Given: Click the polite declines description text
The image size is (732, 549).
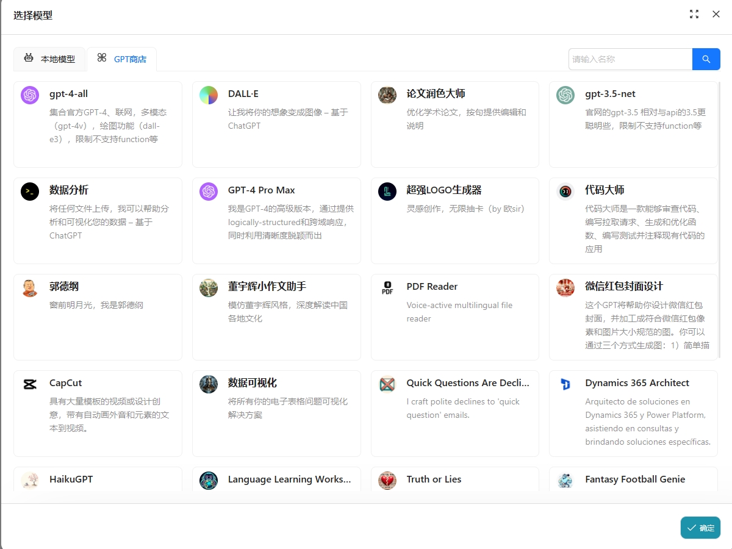Looking at the screenshot, I should click(463, 408).
